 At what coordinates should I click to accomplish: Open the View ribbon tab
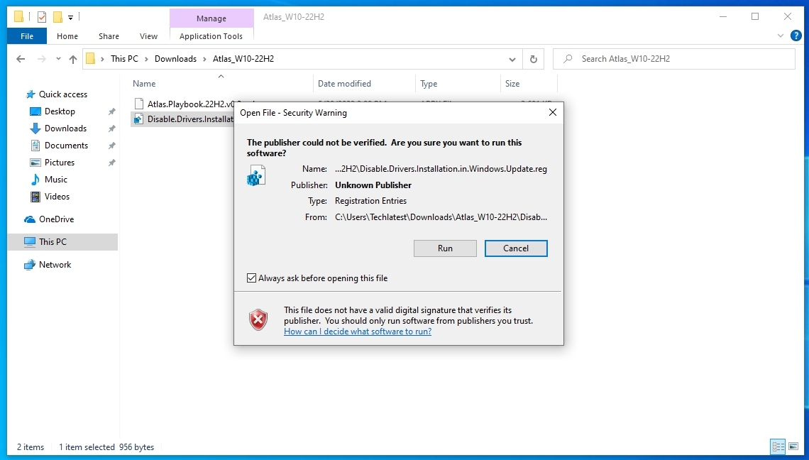[x=148, y=35]
